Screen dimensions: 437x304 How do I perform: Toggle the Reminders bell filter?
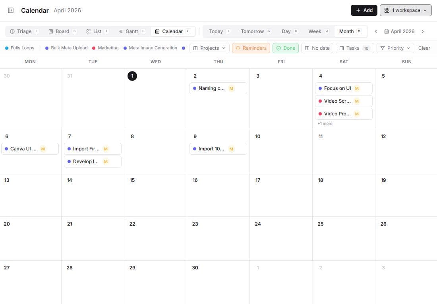[251, 48]
